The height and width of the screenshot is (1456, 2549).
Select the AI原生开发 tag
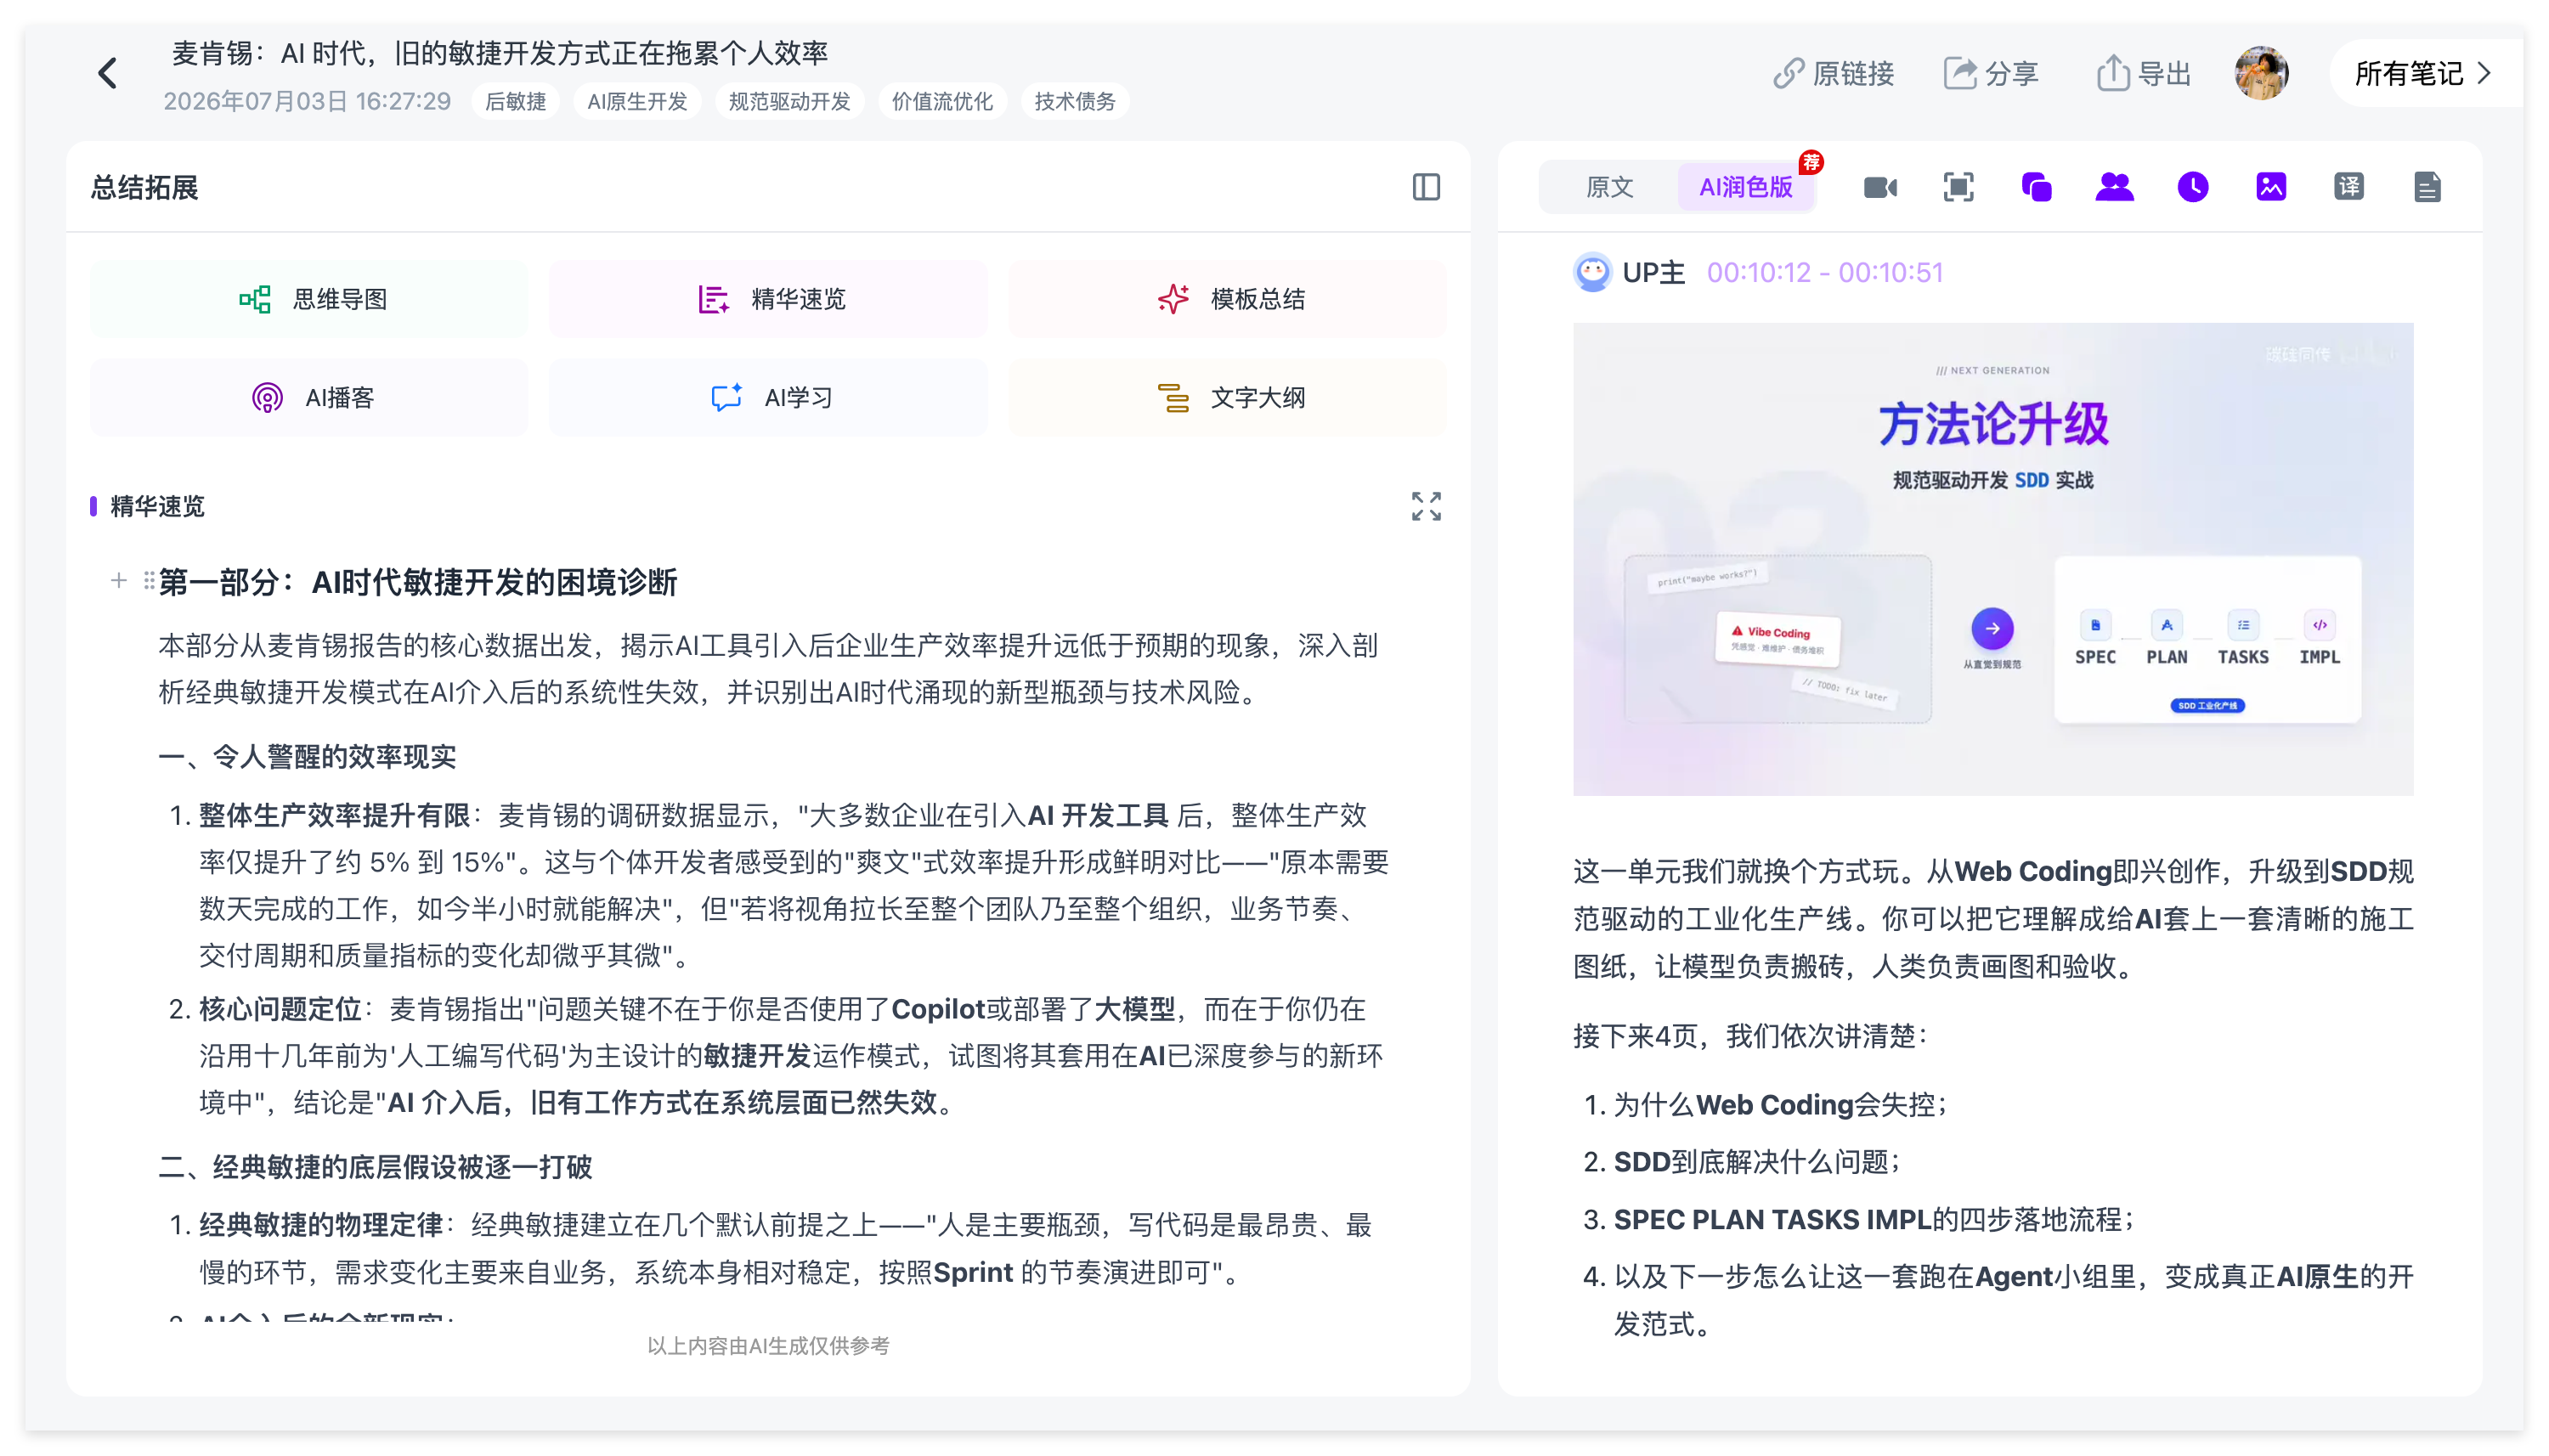637,101
